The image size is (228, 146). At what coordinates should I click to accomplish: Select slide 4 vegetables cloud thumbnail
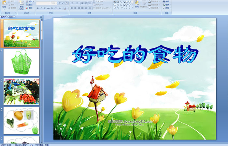(21, 121)
